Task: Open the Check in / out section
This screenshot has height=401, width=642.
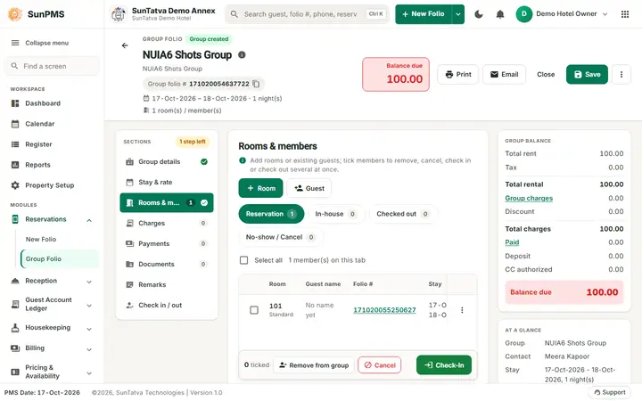Action: pyautogui.click(x=167, y=305)
